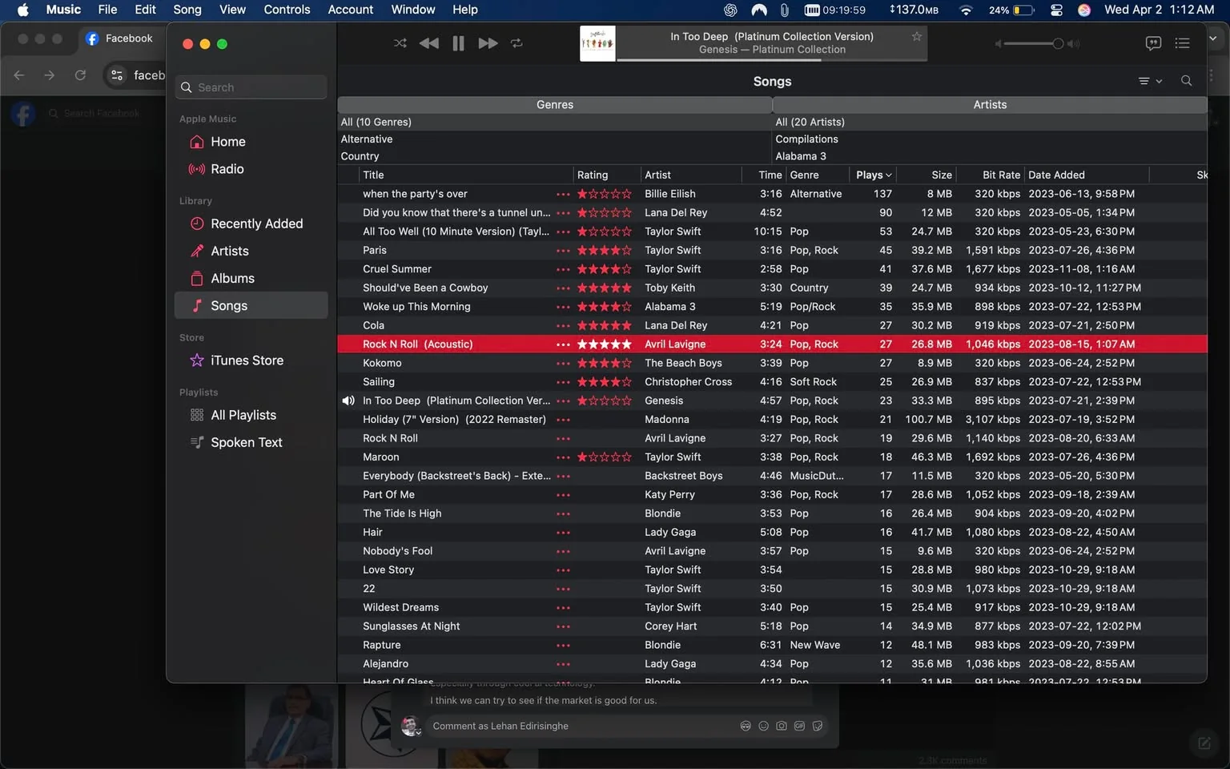Click the now-playing speaker icon beside In Too Deep
Viewport: 1230px width, 769px height.
point(348,401)
